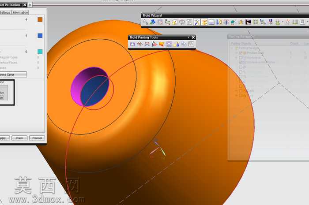The height and width of the screenshot is (205, 309).
Task: Click the highlighted Mold Tools hammer icon
Action: (197, 22)
